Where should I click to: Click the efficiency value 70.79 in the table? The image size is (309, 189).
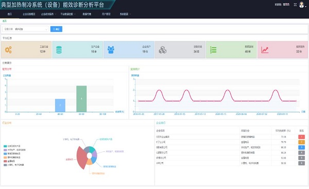point(283,142)
